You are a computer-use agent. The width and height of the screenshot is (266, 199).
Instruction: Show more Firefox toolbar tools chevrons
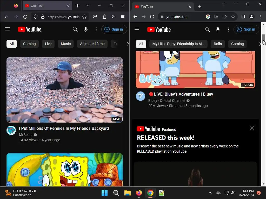click(113, 17)
